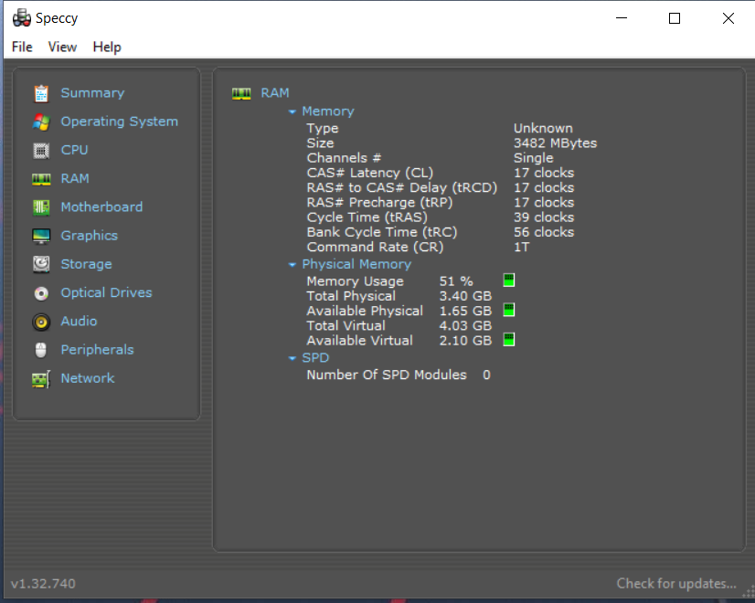The image size is (755, 603).
Task: Select the Total Physical 3.40 GB value
Action: pos(465,296)
